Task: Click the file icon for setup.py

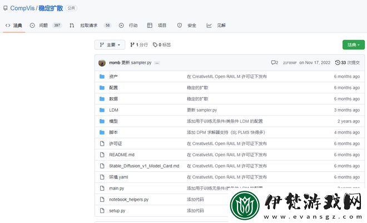Action: pos(102,211)
